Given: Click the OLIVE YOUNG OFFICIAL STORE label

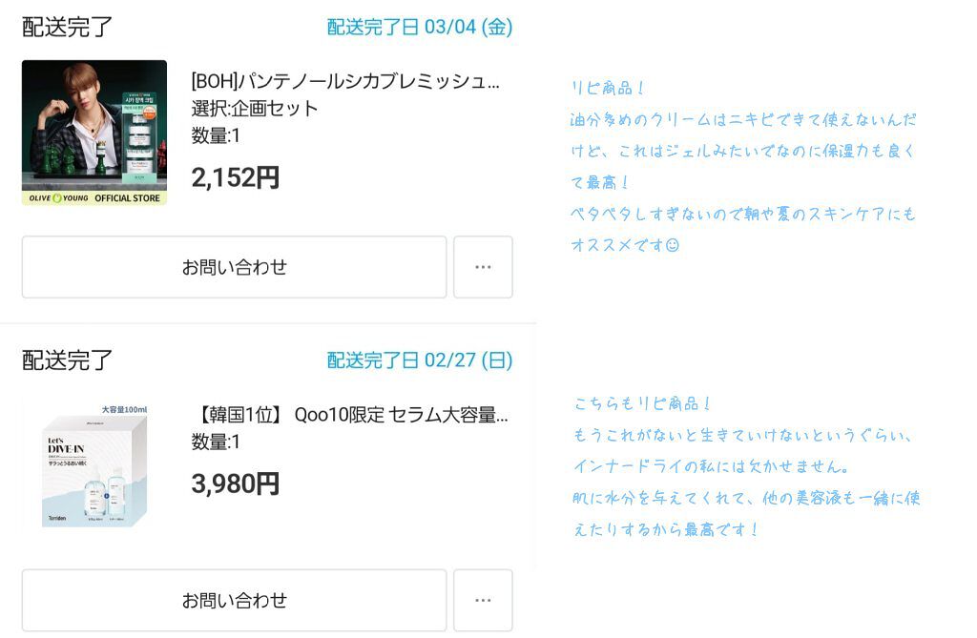Looking at the screenshot, I should coord(94,196).
